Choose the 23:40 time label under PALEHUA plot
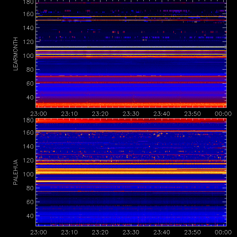 coord(162,232)
